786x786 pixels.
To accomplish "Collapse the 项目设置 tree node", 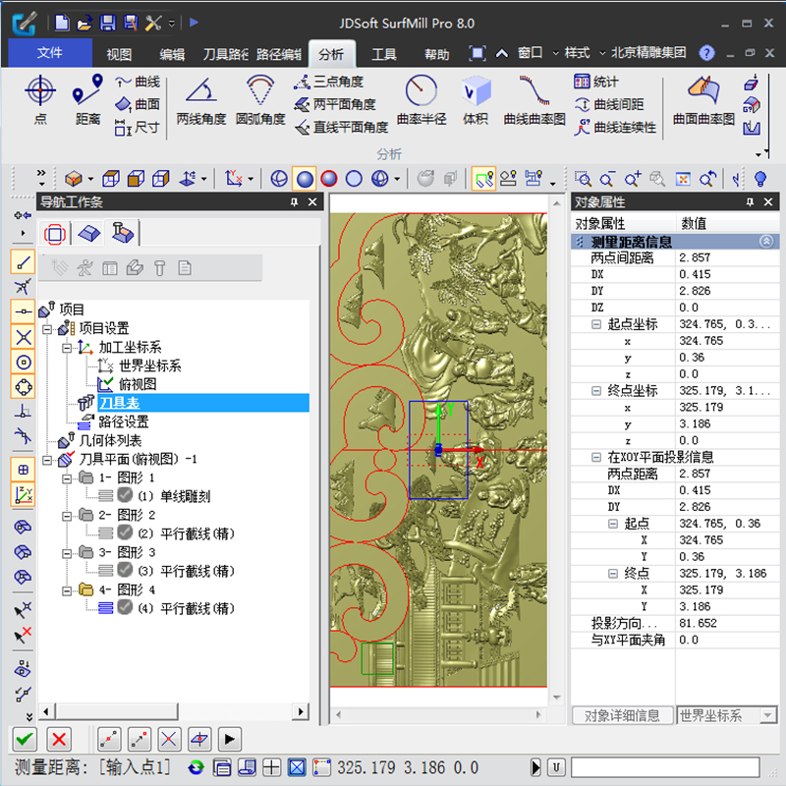I will (47, 328).
